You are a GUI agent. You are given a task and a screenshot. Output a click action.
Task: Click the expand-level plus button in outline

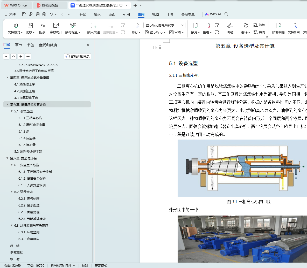tap(21, 56)
